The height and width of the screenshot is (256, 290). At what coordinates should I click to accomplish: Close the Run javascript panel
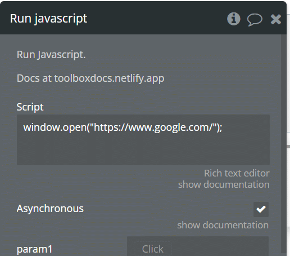[276, 19]
